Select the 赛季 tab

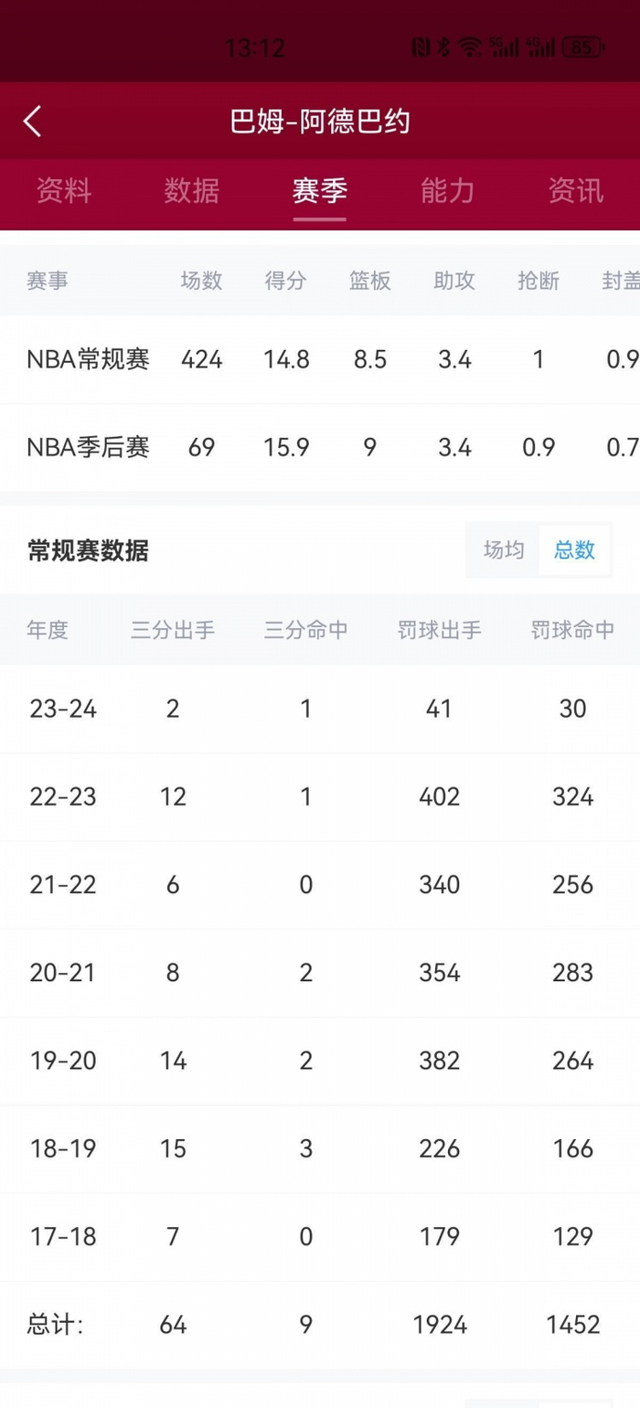(319, 190)
